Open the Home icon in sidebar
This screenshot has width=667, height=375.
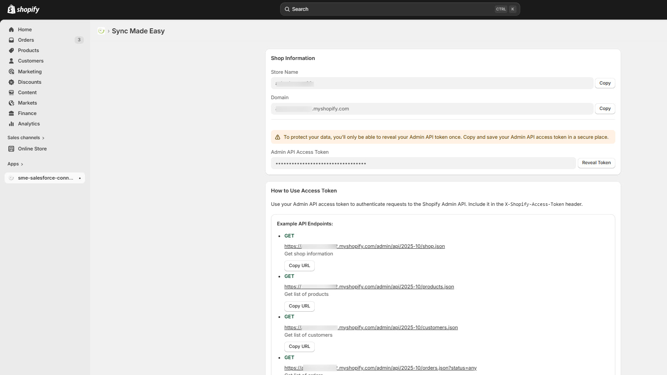click(11, 30)
